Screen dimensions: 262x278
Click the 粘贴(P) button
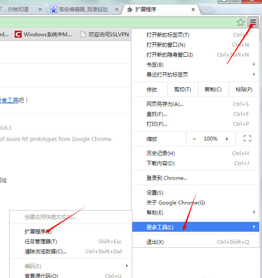(x=244, y=89)
